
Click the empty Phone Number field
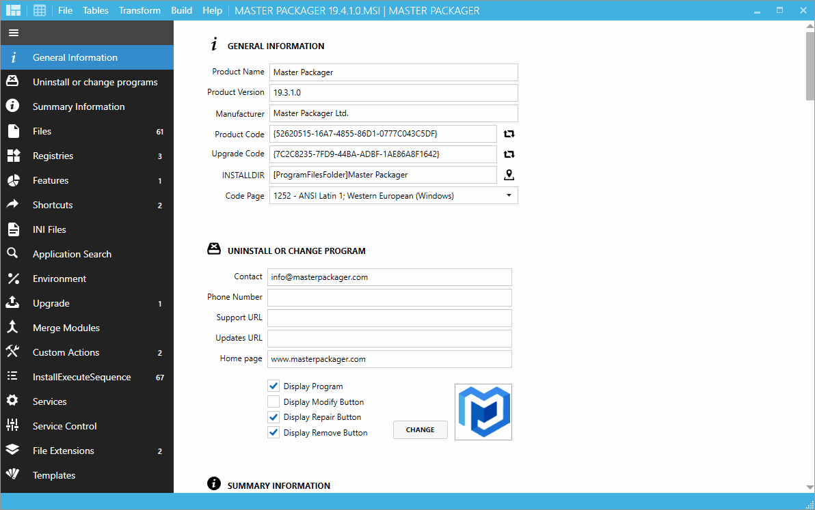click(389, 298)
